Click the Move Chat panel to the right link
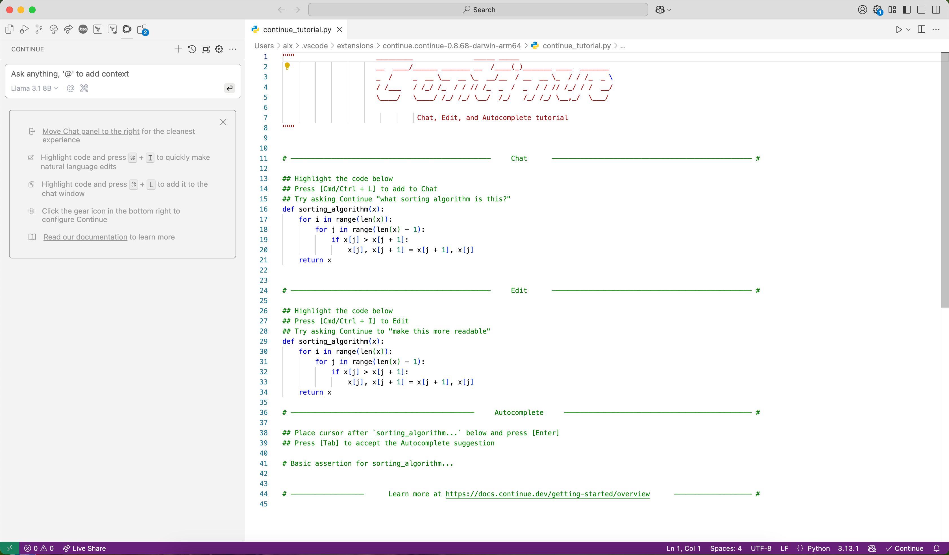The image size is (949, 555). (91, 131)
